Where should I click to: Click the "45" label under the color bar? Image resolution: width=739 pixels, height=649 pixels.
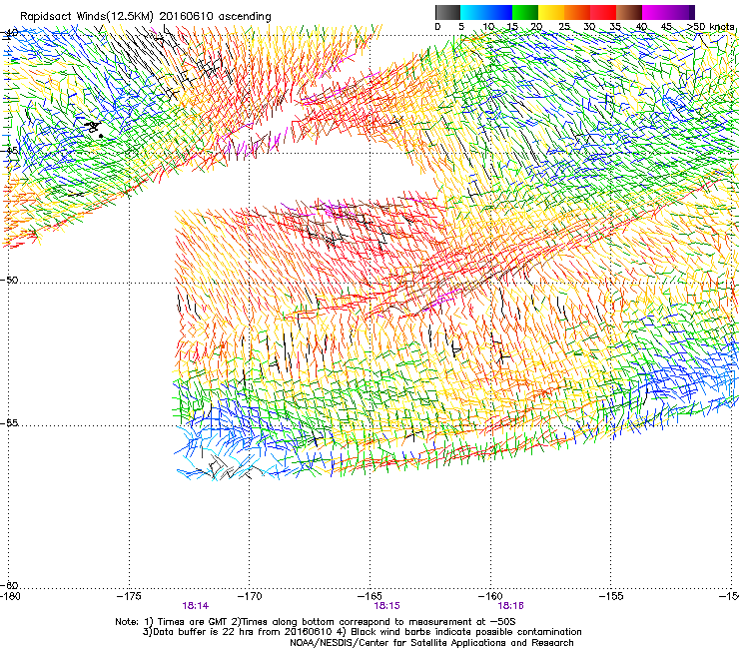click(x=666, y=27)
